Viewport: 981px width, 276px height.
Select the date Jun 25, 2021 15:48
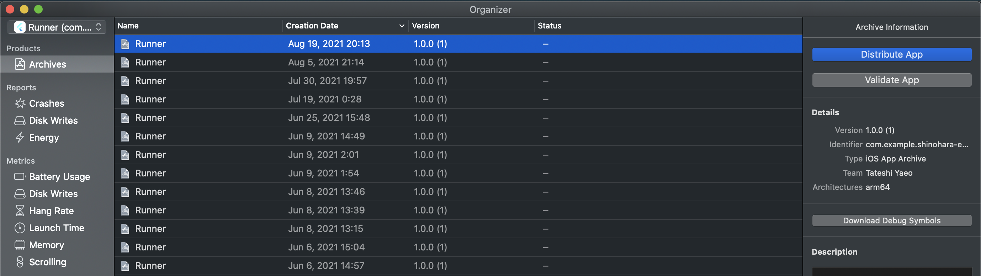point(329,118)
